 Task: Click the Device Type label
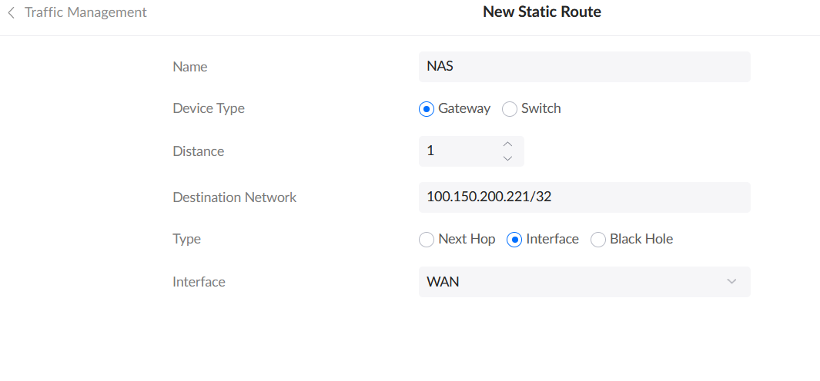coord(209,108)
